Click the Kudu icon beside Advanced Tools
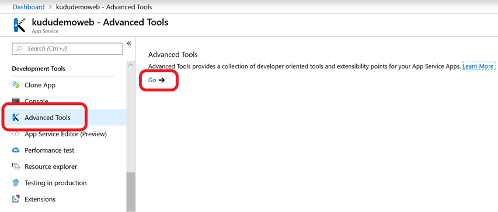This screenshot has height=212, width=498. [16, 118]
